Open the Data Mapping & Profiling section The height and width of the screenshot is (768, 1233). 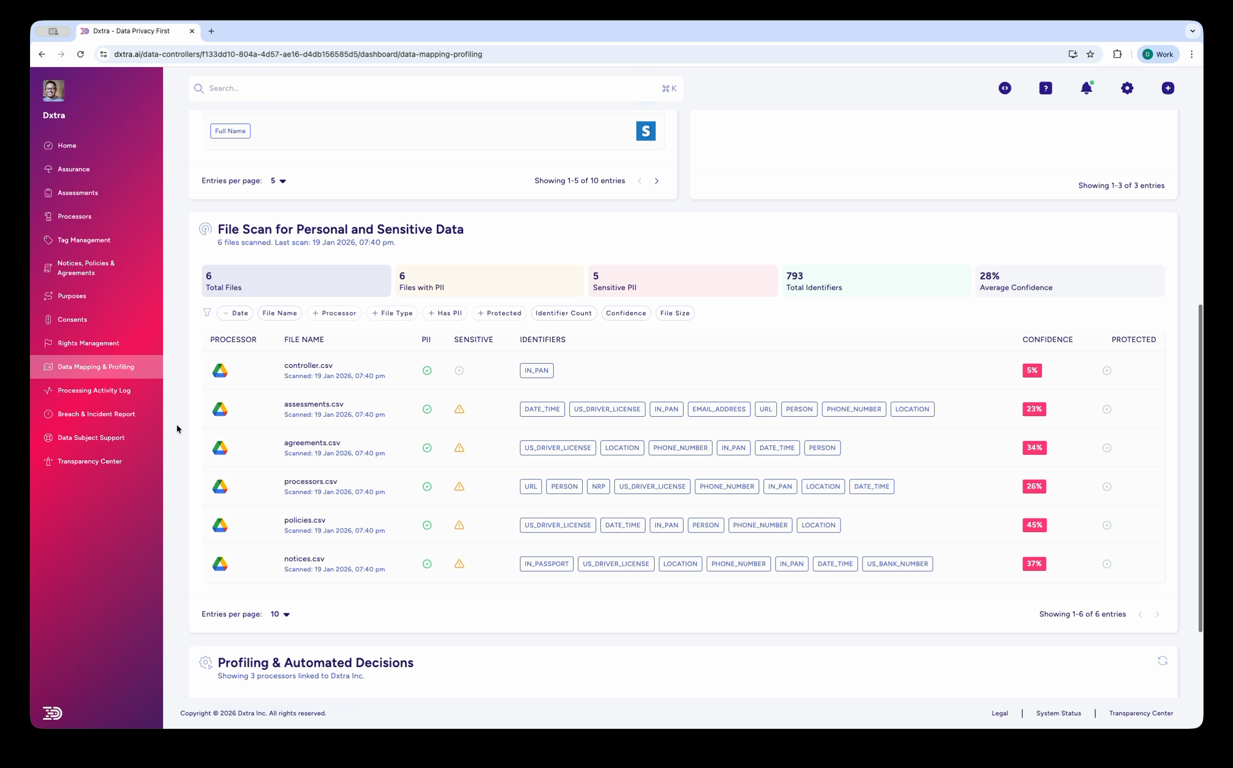95,366
